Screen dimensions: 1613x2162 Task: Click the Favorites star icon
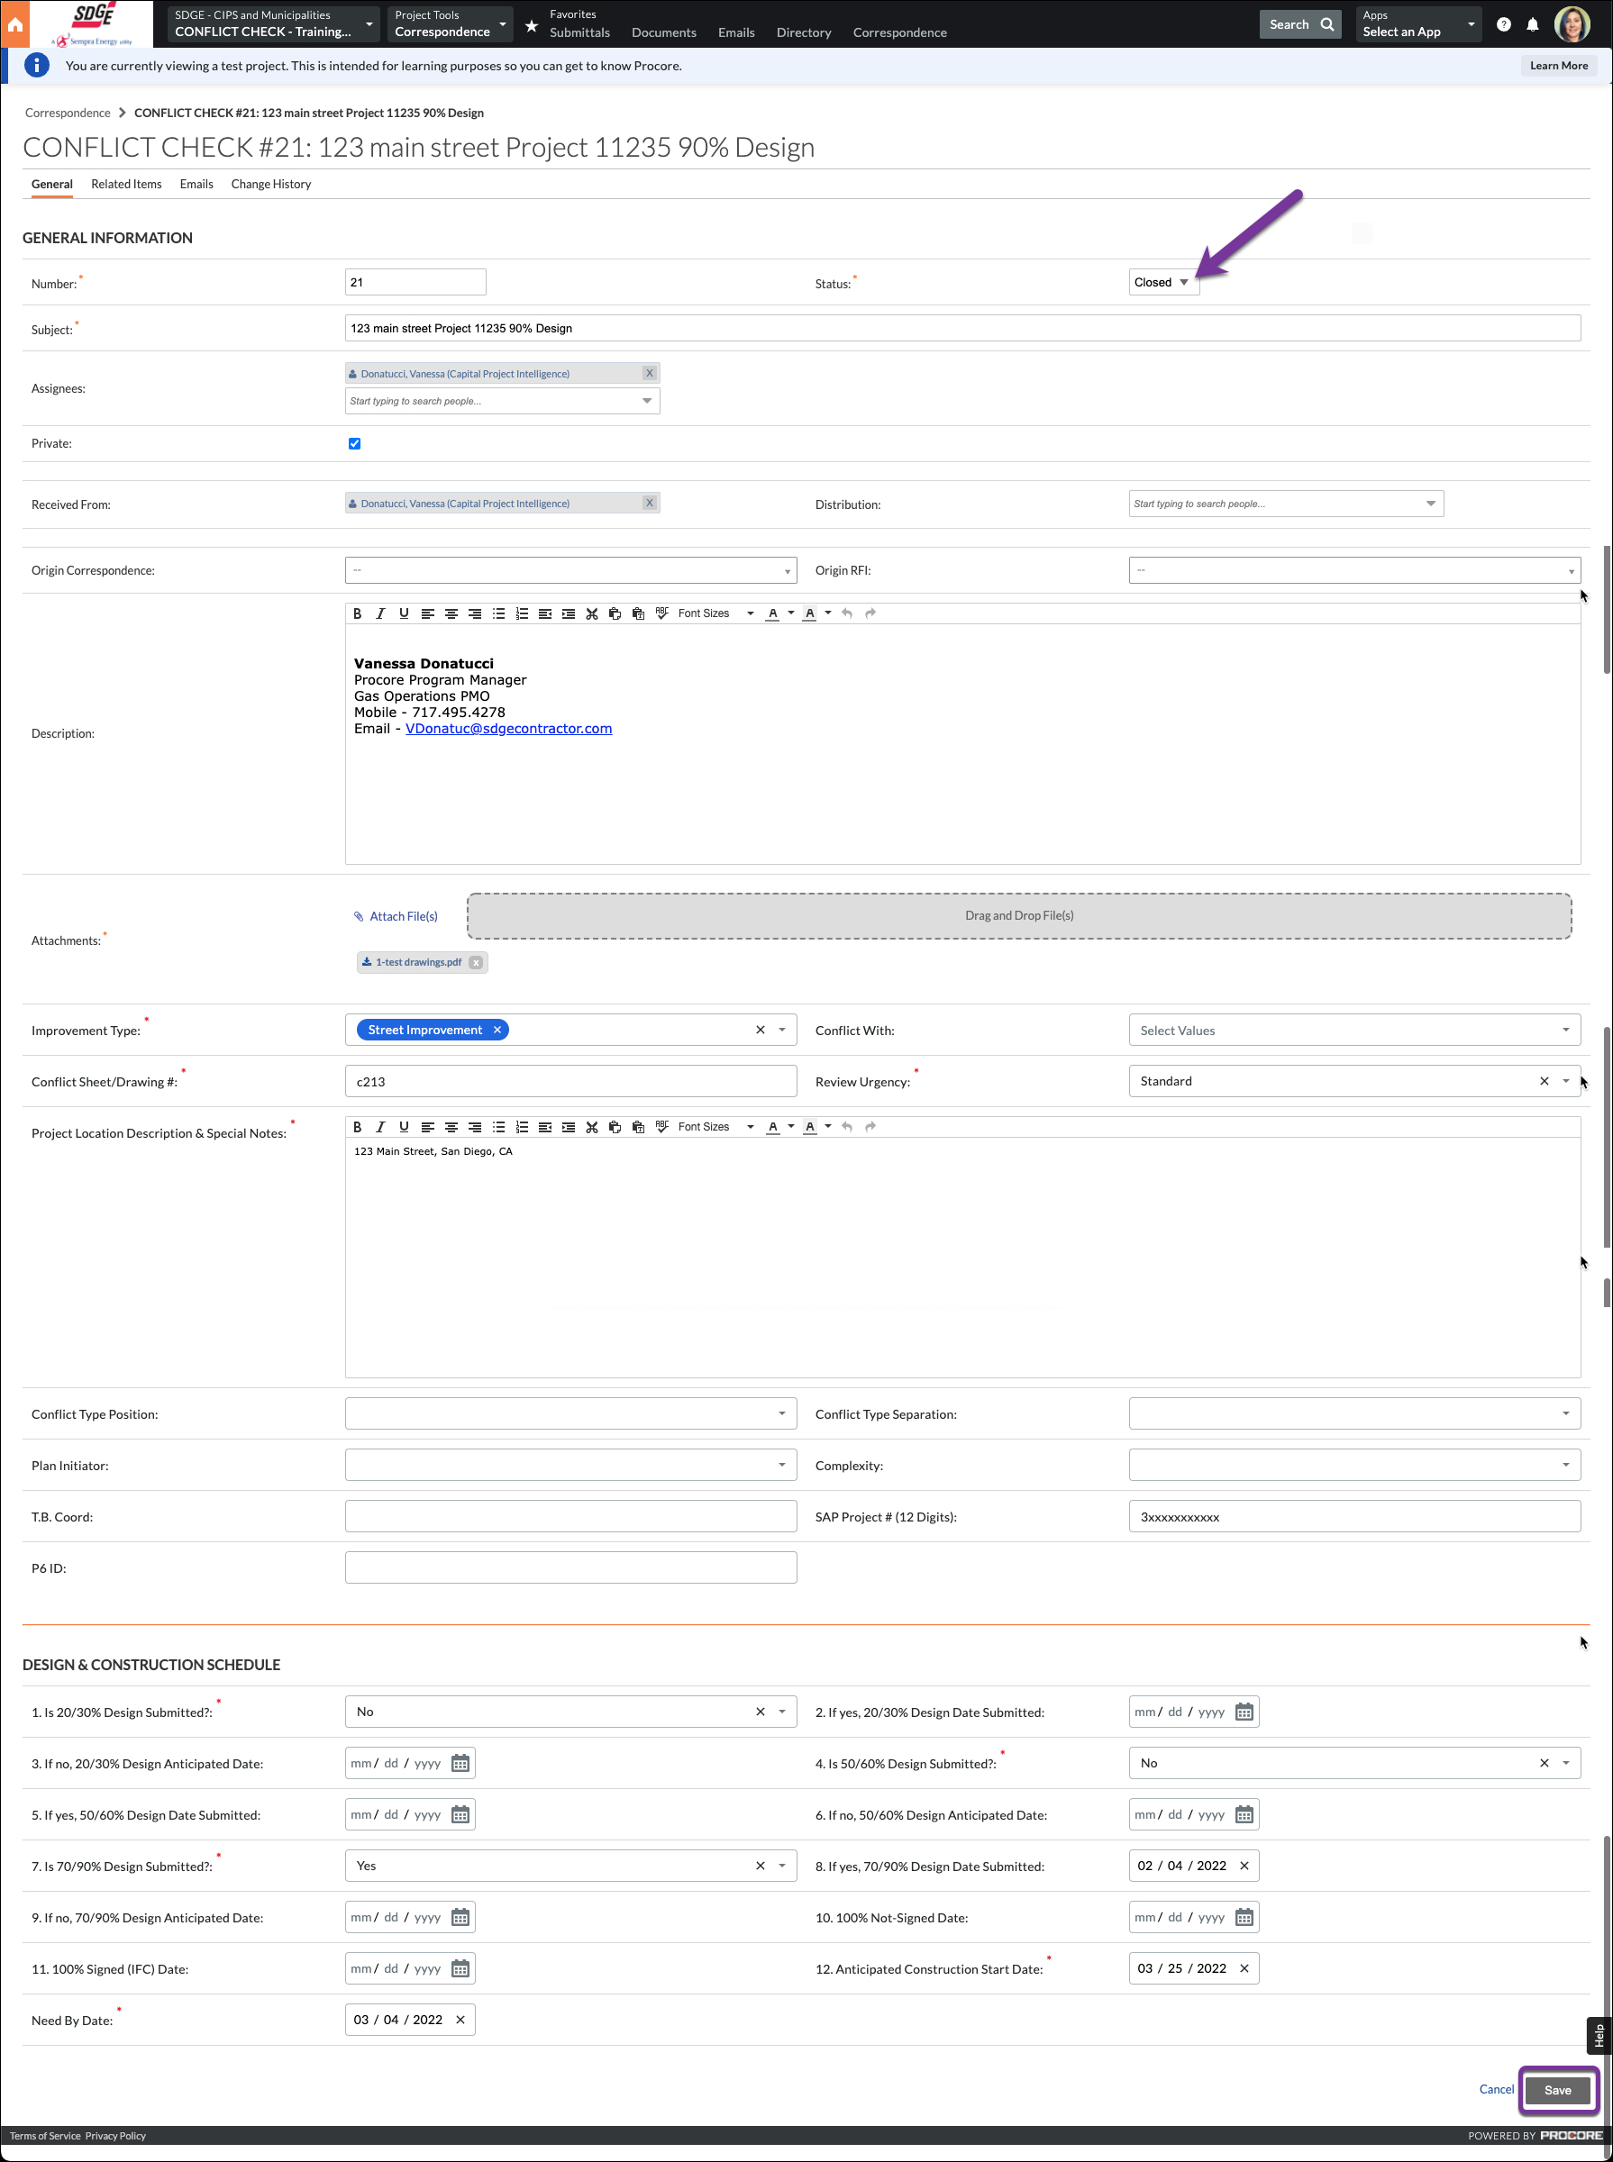pos(531,25)
